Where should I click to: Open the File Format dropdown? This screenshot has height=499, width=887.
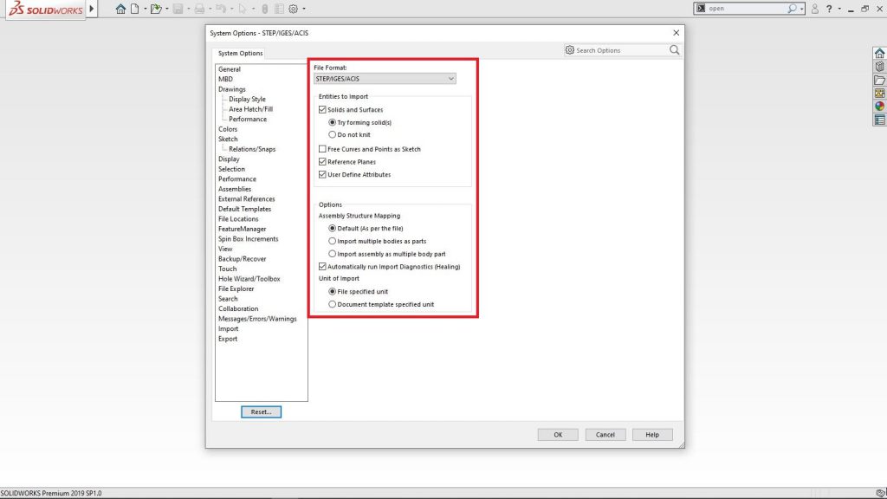(385, 79)
